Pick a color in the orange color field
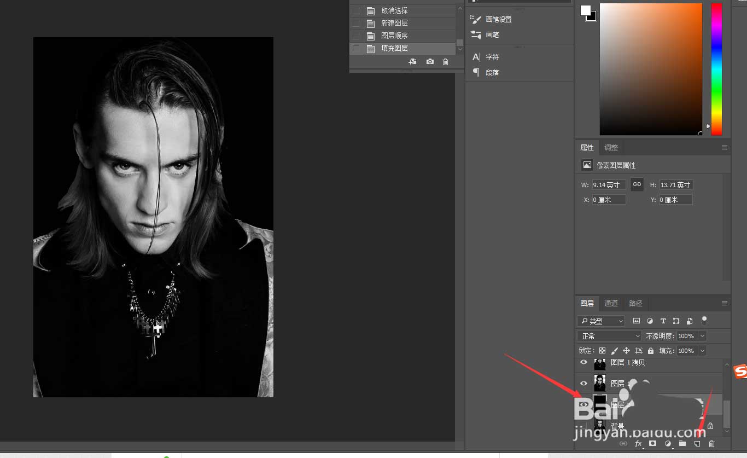The image size is (747, 458). click(651, 69)
